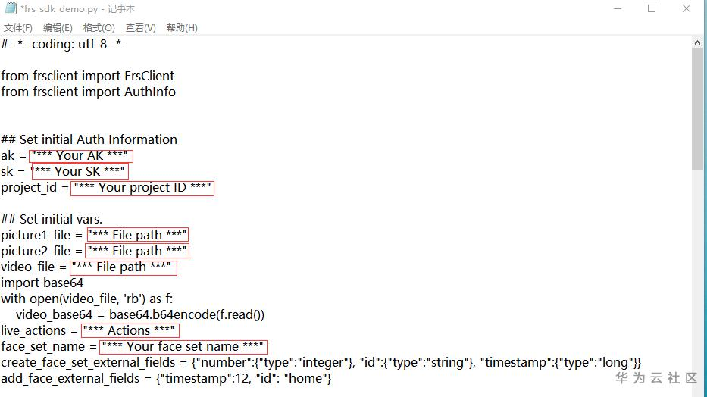
Task: Click the "*** Your face set name ***" text
Action: coord(183,346)
